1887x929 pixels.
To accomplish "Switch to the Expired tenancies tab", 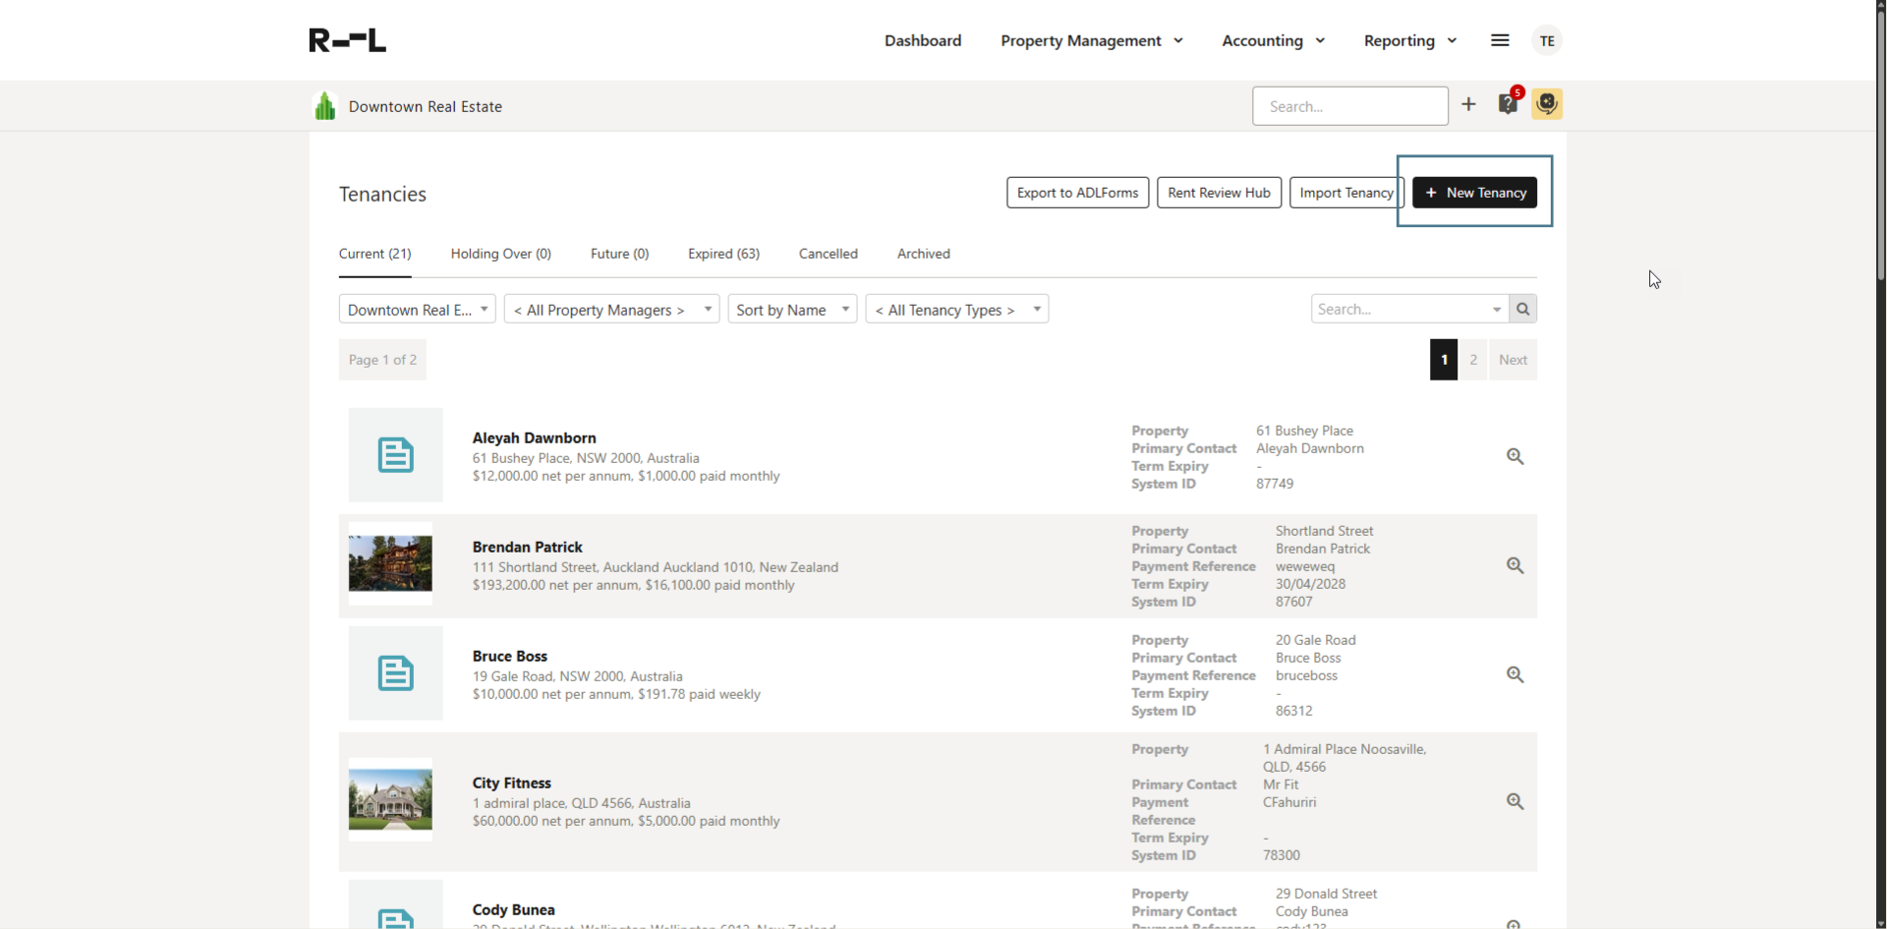I will point(723,254).
